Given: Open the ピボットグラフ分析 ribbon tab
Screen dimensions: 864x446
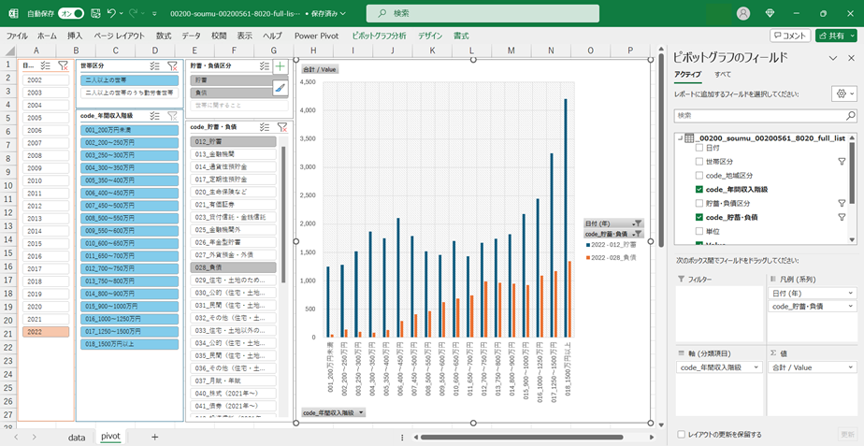Looking at the screenshot, I should click(x=378, y=36).
